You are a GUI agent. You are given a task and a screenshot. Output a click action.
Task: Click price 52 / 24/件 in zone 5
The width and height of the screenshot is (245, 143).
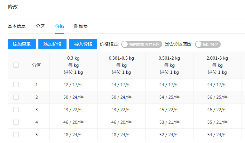click(169, 135)
